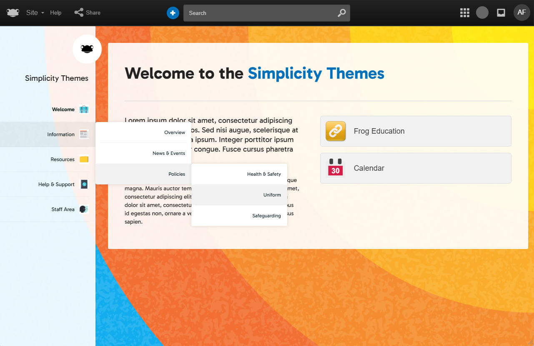Expand the Policies submenu item
This screenshot has height=346, width=534.
click(x=176, y=174)
